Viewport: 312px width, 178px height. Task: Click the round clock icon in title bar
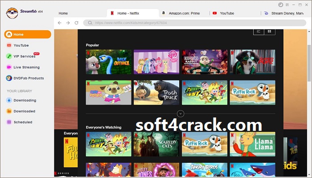[x=280, y=4]
